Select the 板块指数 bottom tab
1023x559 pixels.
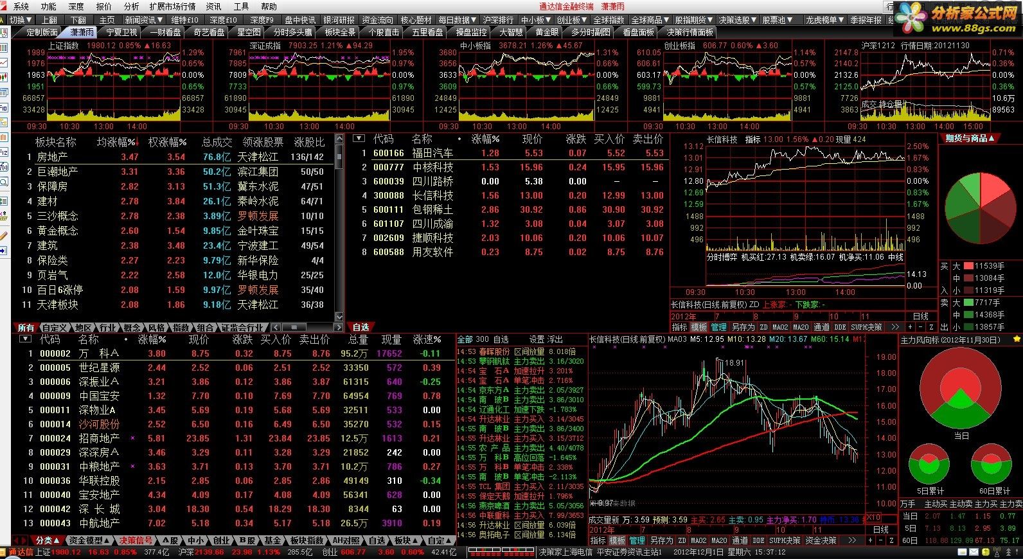[x=307, y=540]
